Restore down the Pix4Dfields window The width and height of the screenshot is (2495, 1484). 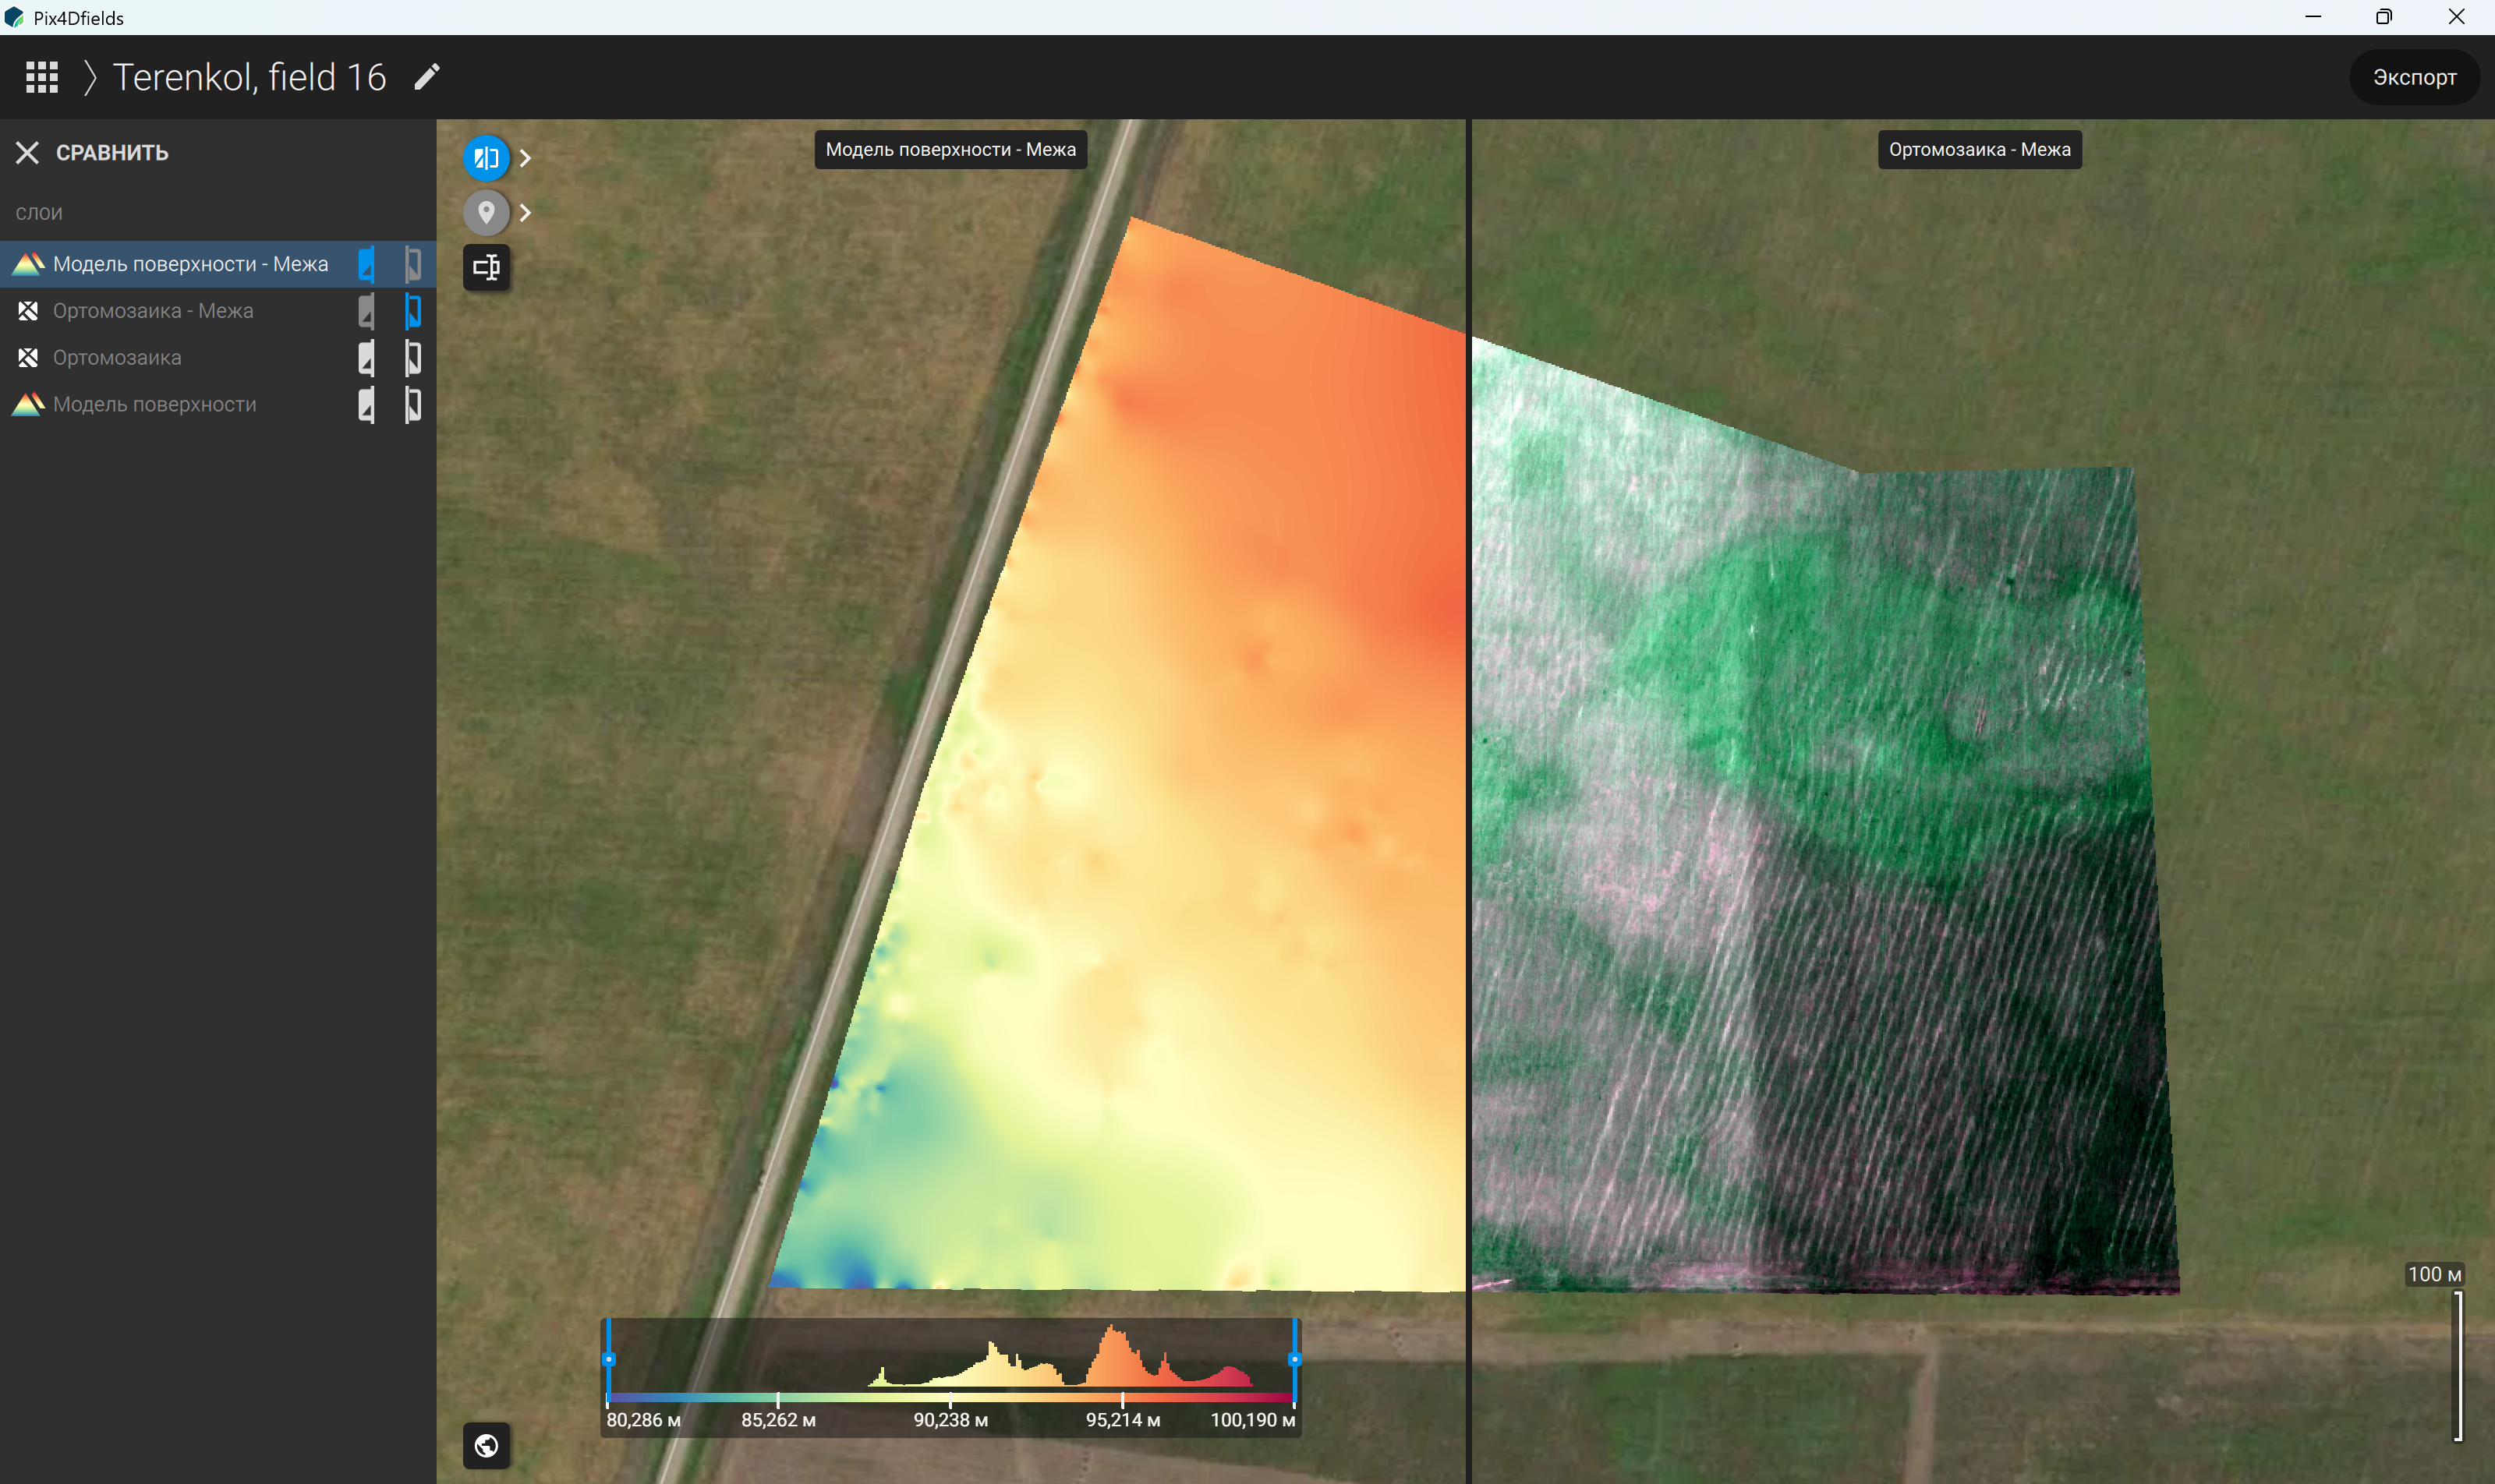pos(2384,17)
